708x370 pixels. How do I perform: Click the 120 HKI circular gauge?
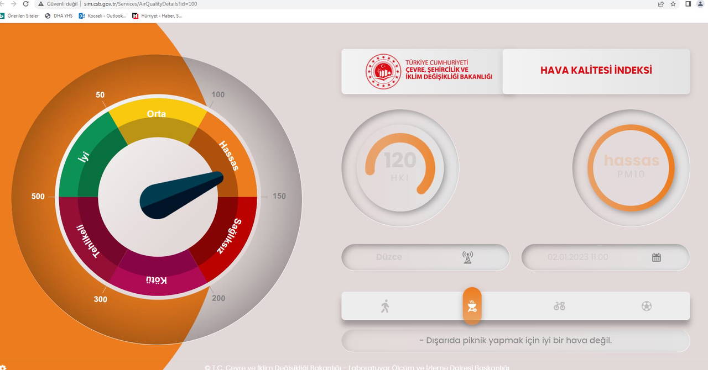pyautogui.click(x=400, y=168)
